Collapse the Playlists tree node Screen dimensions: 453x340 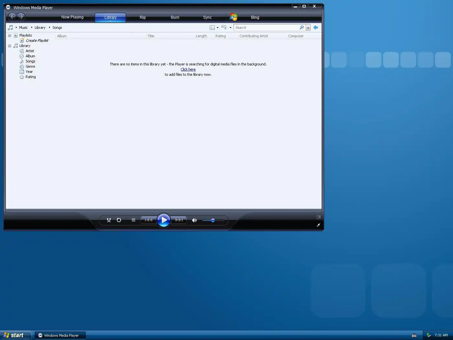[x=9, y=35]
